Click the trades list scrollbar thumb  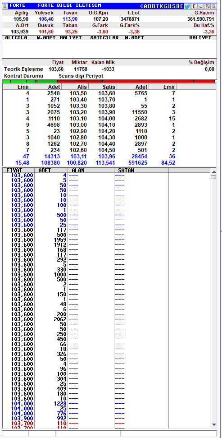pos(213,177)
